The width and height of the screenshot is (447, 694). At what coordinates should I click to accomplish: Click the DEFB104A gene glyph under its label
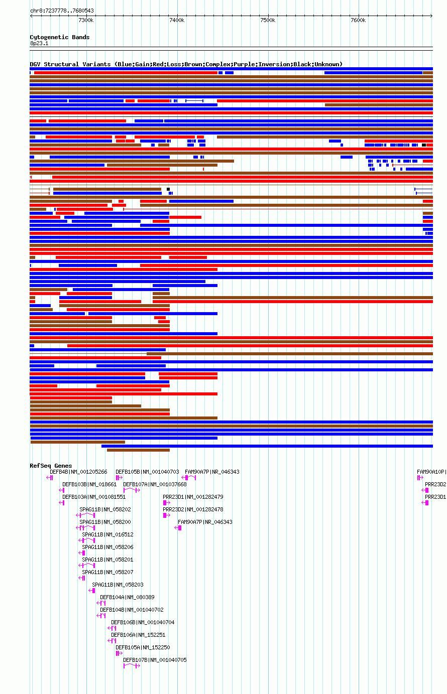click(101, 603)
